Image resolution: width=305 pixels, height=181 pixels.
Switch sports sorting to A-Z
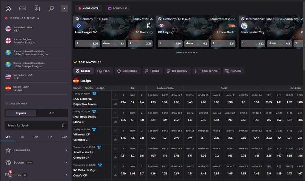click(52, 113)
